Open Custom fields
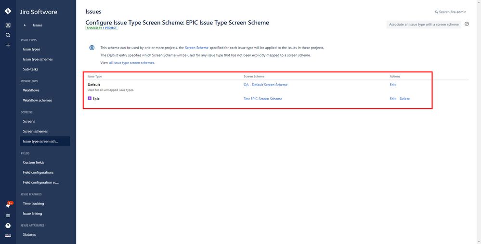 [x=33, y=162]
